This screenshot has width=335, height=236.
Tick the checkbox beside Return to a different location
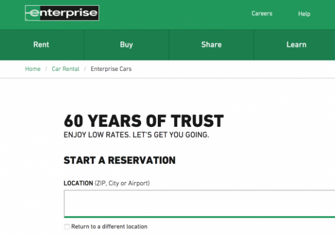(x=66, y=227)
